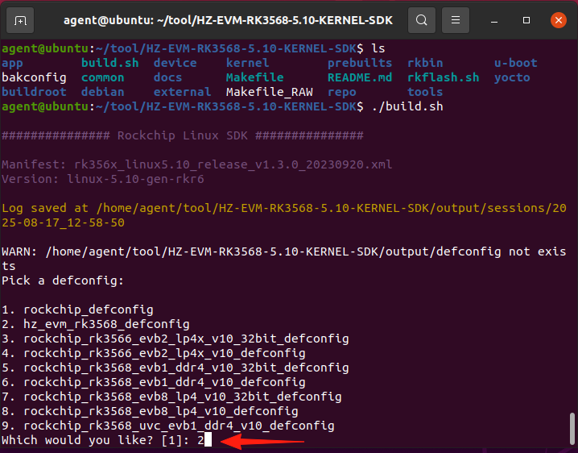Click 'yocto' directory in listing
The image size is (578, 453).
pos(512,78)
